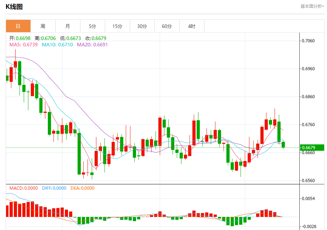
Task: Click the 0.6860 price axis label
Action: click(308, 97)
